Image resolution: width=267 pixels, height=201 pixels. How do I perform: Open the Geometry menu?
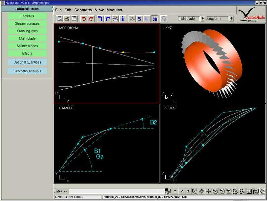pyautogui.click(x=83, y=10)
